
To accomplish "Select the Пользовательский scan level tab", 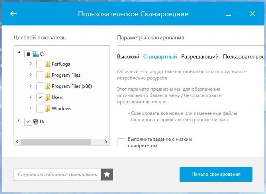I will point(244,56).
